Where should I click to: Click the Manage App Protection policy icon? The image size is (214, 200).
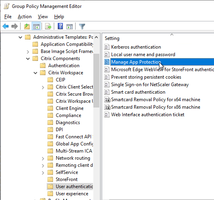(x=107, y=62)
